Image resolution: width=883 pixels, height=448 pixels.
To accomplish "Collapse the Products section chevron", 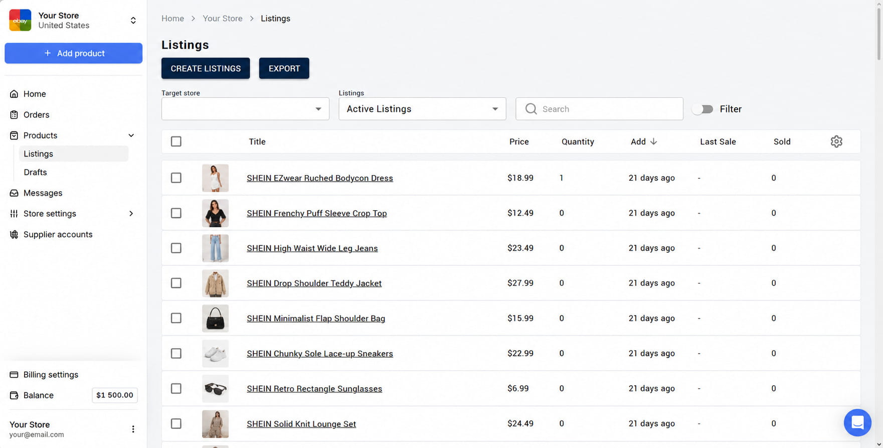I will click(x=131, y=135).
